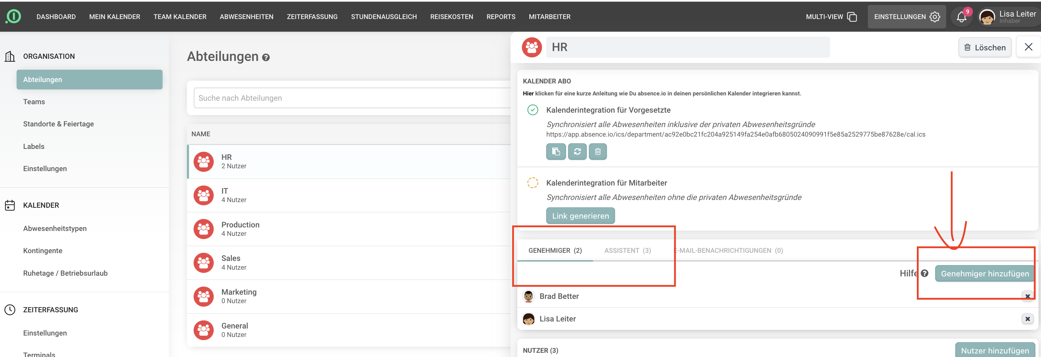Open the notifications bell icon
Image resolution: width=1041 pixels, height=357 pixels.
(x=961, y=17)
